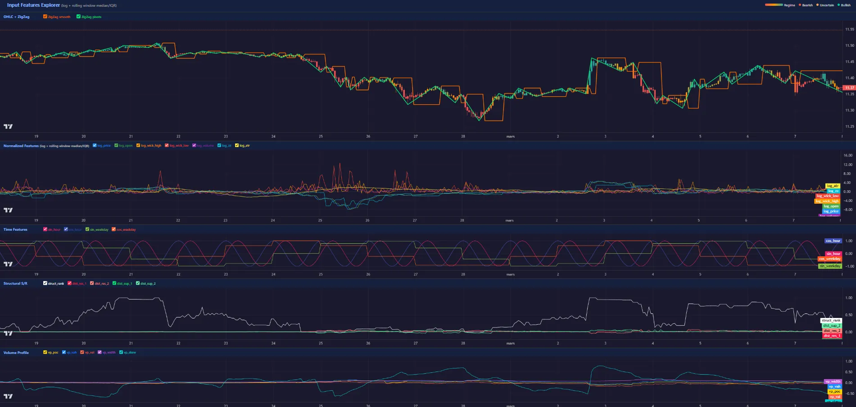
Task: Click TradingView logo in Volume Profile pane
Action: (8, 396)
